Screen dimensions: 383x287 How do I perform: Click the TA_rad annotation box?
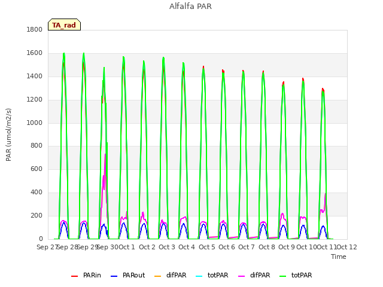coord(64,25)
